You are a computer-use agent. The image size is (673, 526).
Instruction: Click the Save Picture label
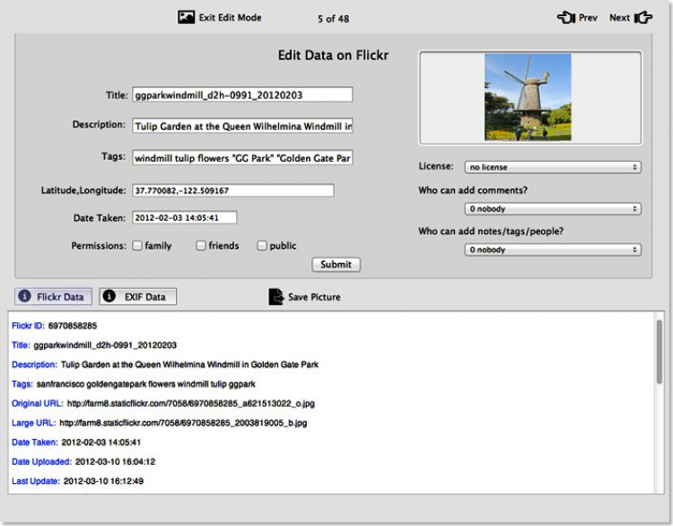pos(314,297)
